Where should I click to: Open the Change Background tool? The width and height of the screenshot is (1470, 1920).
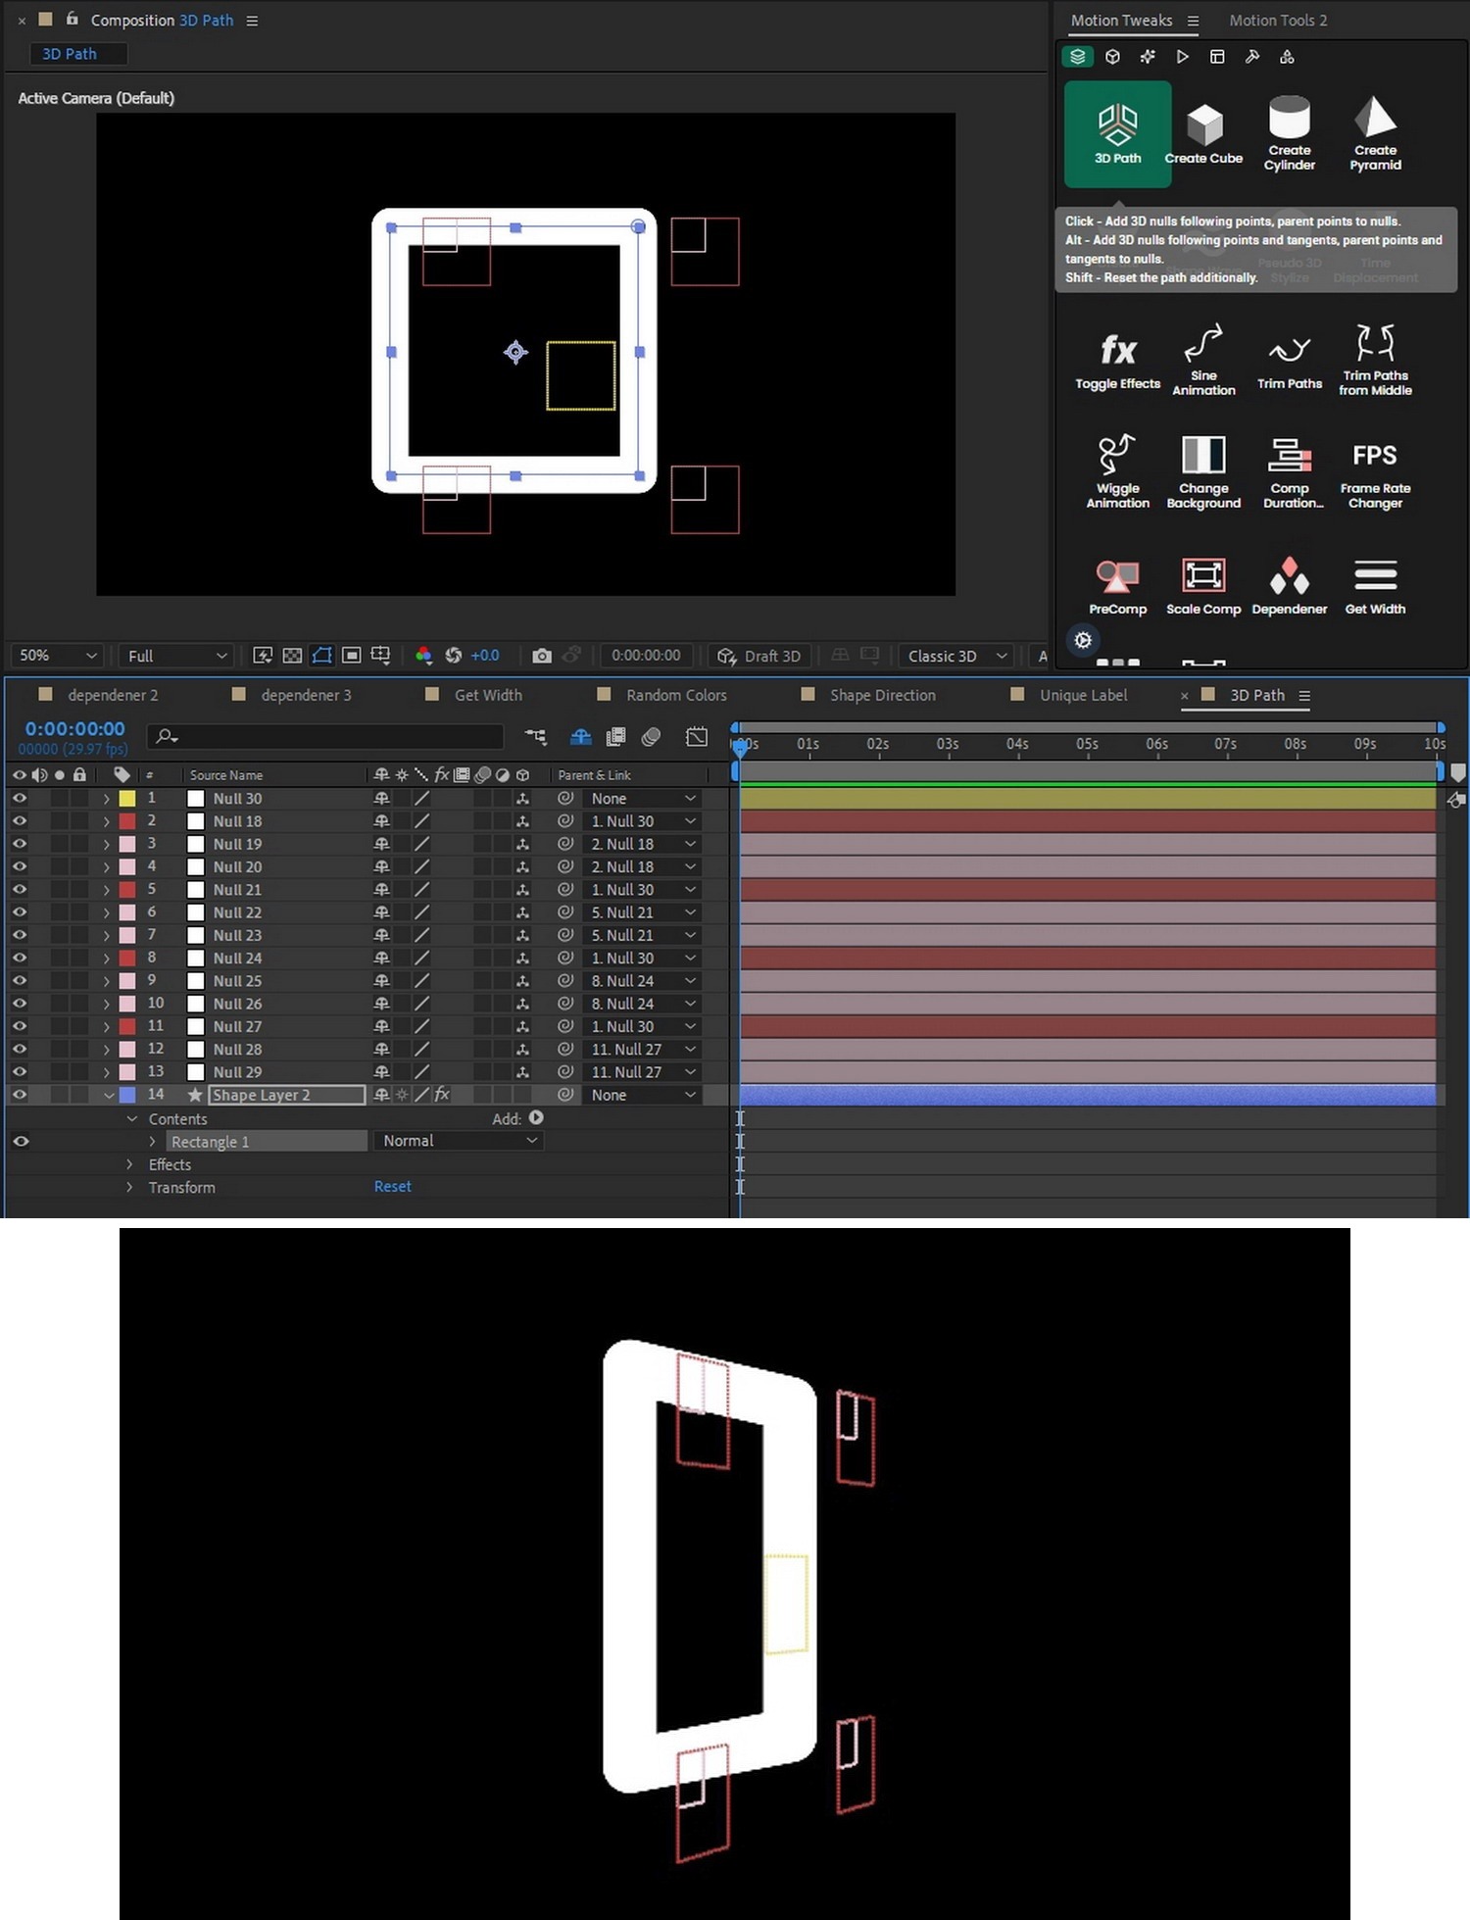1203,471
